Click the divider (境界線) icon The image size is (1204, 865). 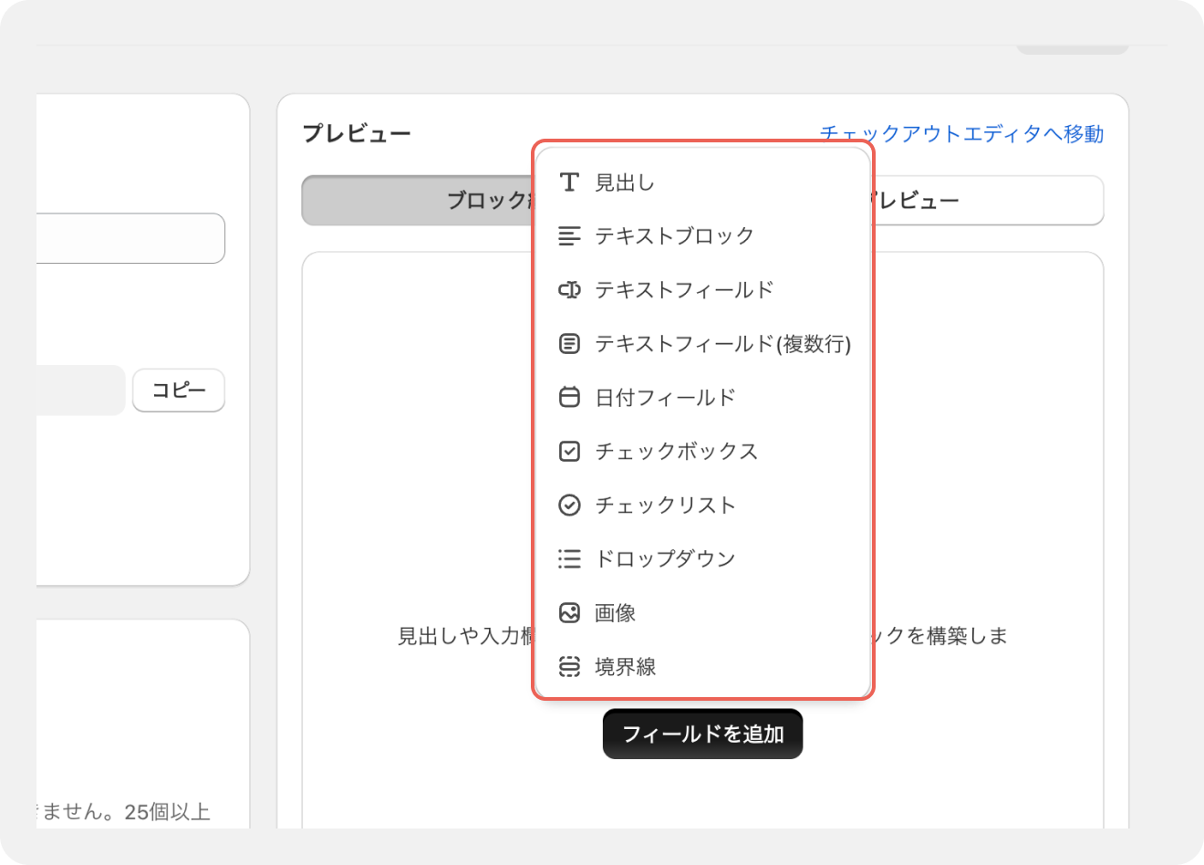569,667
